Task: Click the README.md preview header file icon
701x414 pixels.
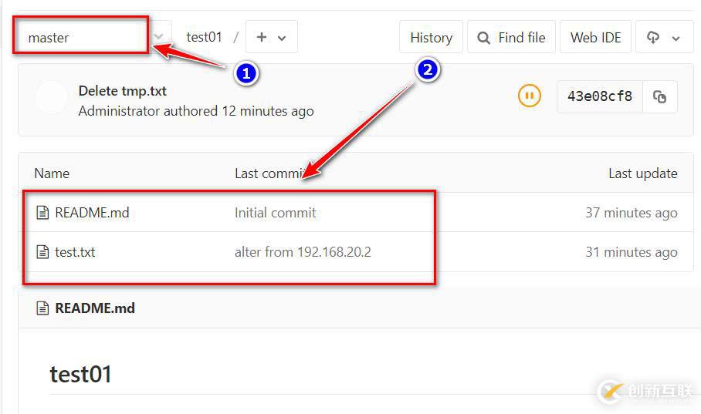Action: click(42, 308)
